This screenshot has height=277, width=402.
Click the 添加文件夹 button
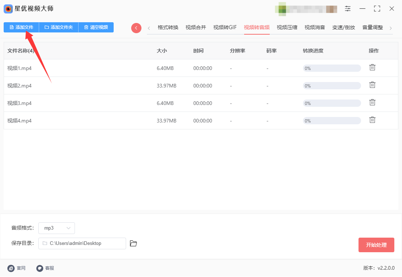59,27
